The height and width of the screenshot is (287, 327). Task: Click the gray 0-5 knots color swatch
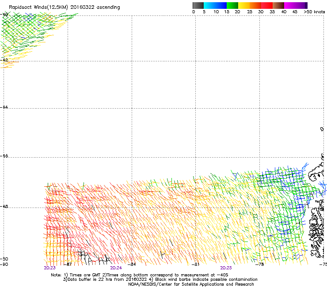point(198,5)
